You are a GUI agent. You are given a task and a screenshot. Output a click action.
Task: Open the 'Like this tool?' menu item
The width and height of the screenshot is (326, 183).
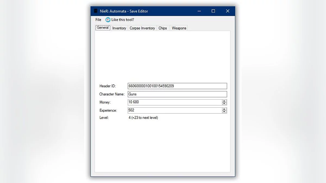(120, 20)
